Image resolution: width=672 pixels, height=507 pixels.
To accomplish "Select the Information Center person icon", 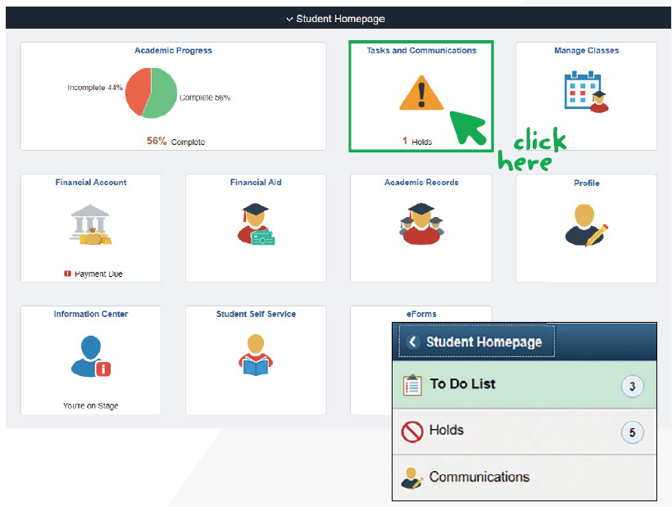I will pyautogui.click(x=90, y=356).
